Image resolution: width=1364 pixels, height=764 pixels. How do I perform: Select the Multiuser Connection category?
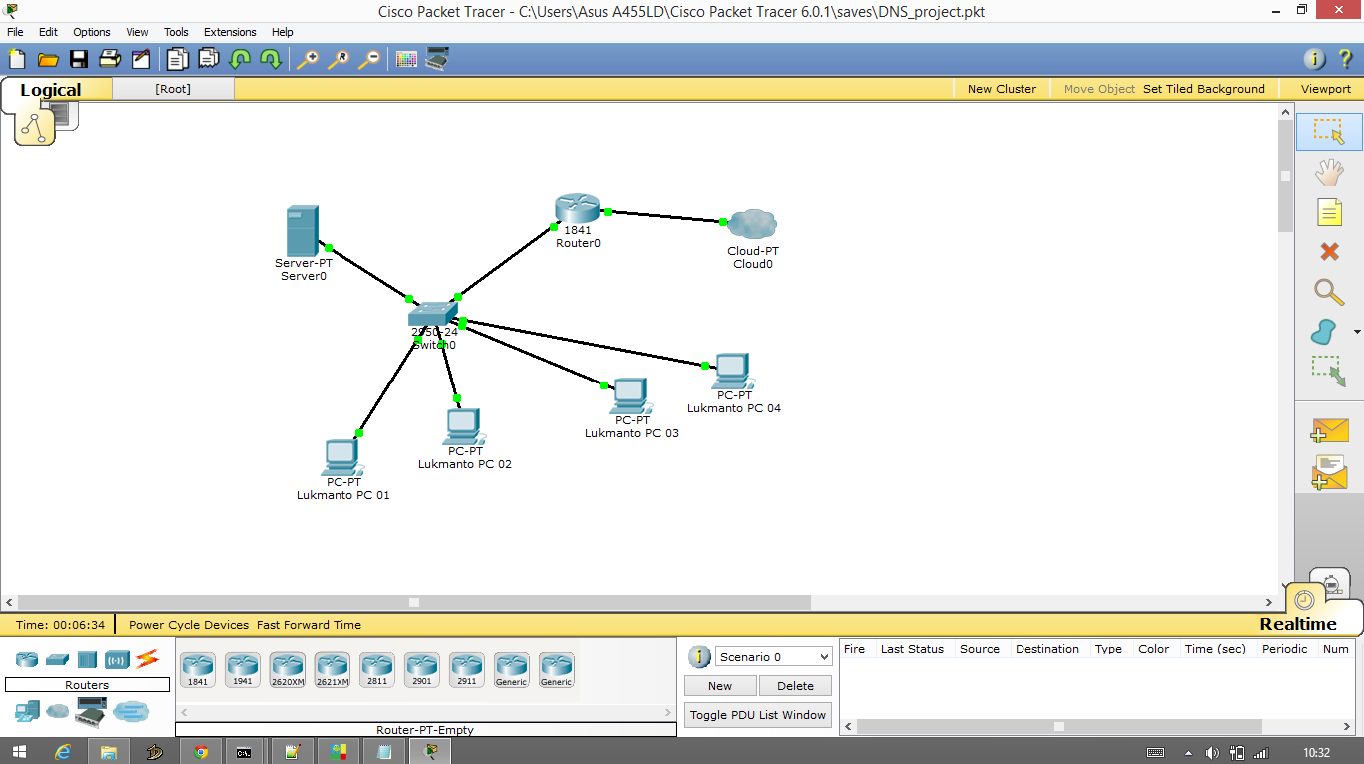click(131, 711)
